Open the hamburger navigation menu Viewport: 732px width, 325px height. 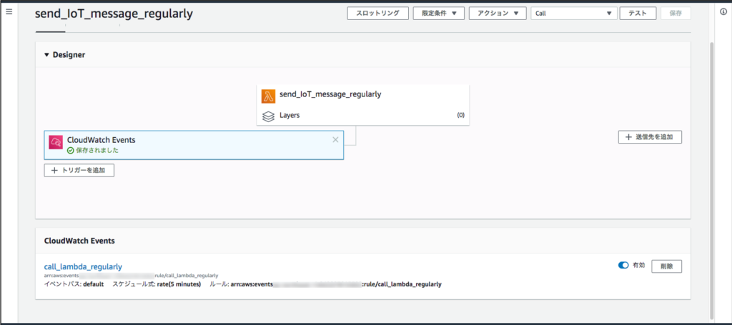coord(9,13)
